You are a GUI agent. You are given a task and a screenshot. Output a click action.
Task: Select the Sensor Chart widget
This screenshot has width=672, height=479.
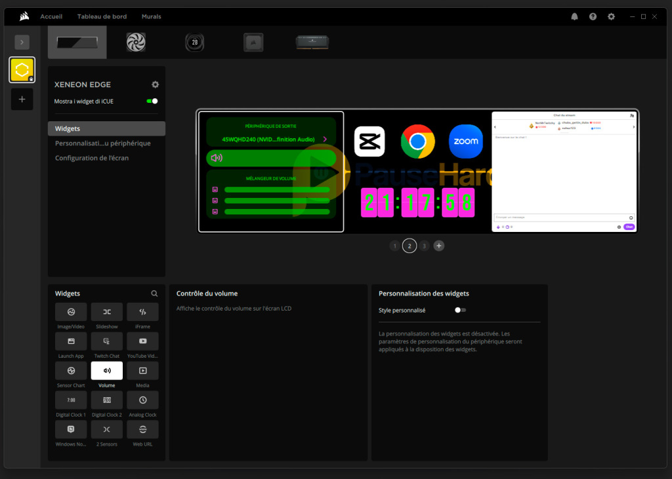coord(71,371)
